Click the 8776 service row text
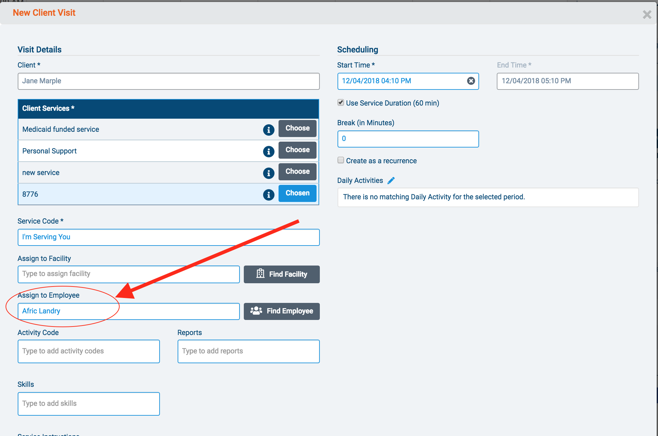Viewport: 658px width, 436px height. 30,194
